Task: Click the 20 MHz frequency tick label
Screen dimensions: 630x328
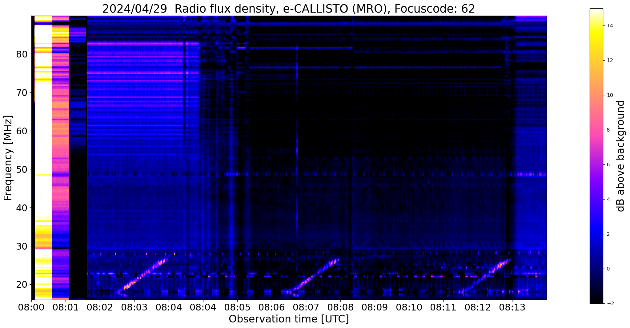Action: point(22,285)
